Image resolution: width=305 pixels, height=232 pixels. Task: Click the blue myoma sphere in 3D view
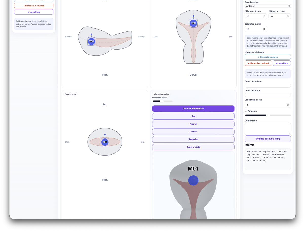click(193, 180)
